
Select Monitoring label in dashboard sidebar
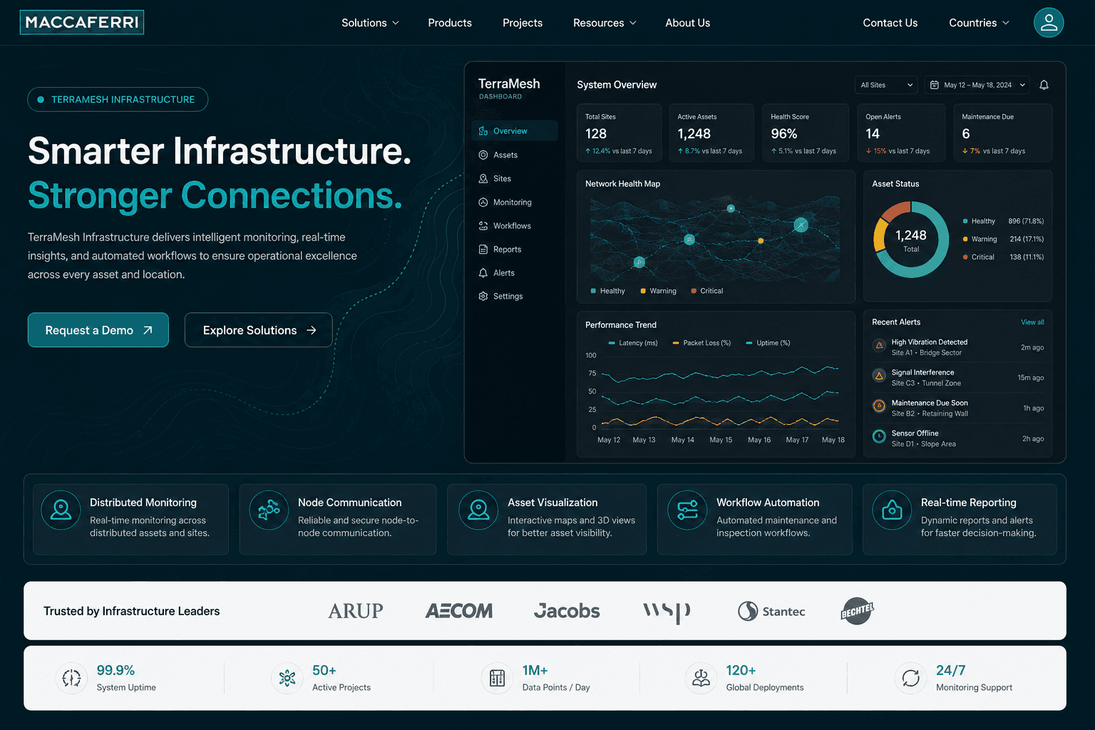click(x=513, y=202)
